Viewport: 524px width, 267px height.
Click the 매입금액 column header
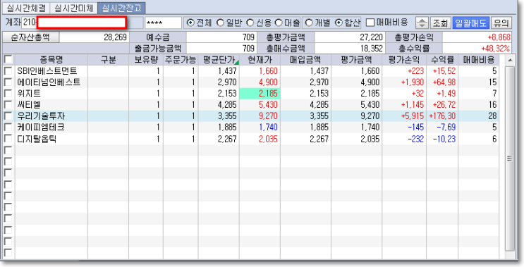(x=305, y=60)
